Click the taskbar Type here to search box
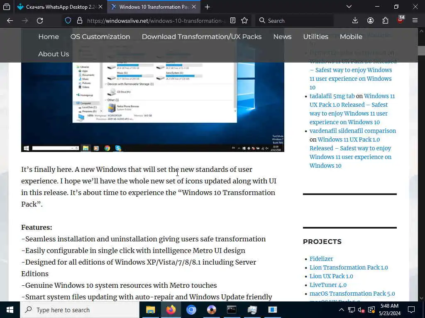 80,310
